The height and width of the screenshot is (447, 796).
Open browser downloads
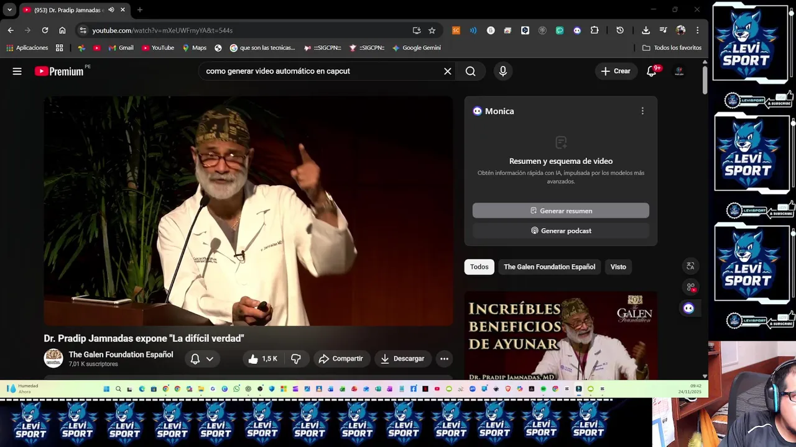[646, 30]
